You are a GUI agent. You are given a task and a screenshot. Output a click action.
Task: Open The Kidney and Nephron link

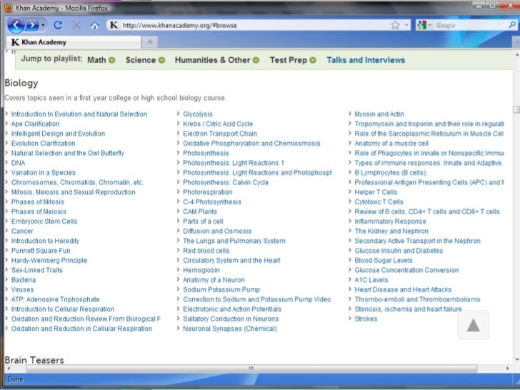coord(391,231)
